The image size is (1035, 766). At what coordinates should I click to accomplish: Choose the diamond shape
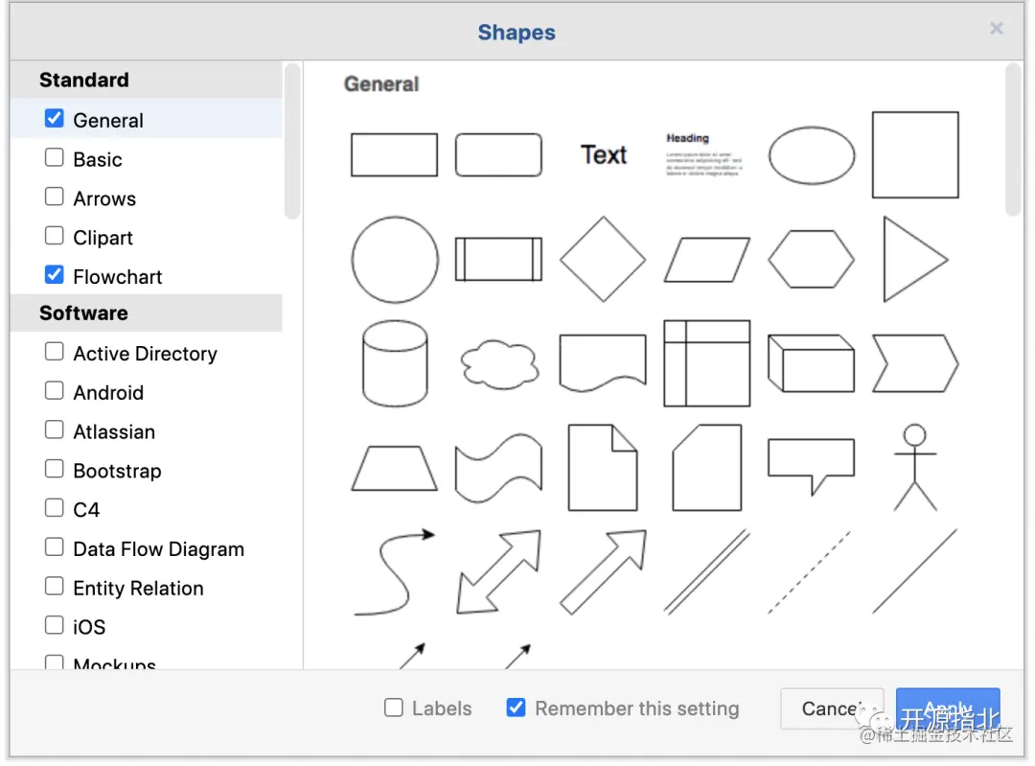603,260
